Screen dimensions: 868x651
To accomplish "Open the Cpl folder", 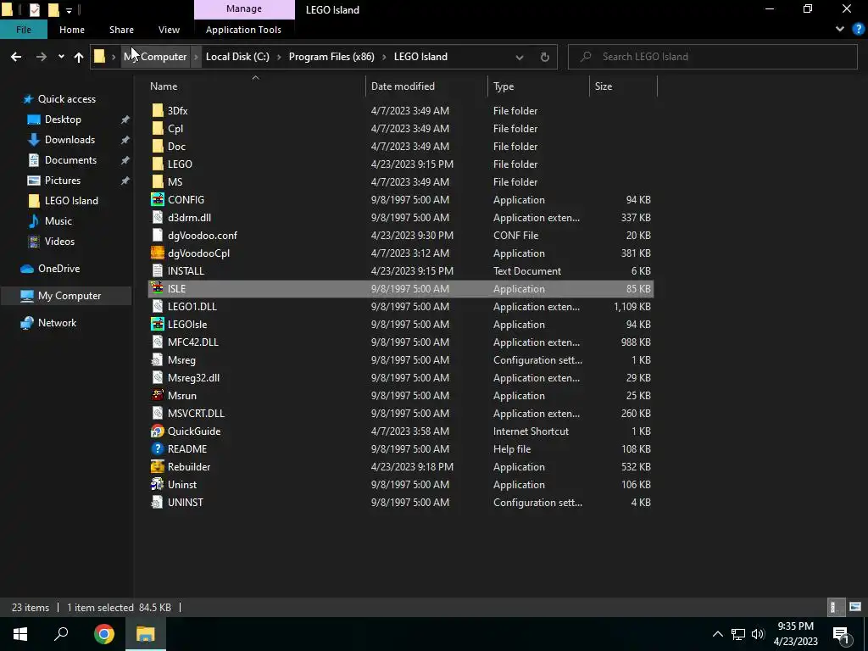I will (175, 129).
